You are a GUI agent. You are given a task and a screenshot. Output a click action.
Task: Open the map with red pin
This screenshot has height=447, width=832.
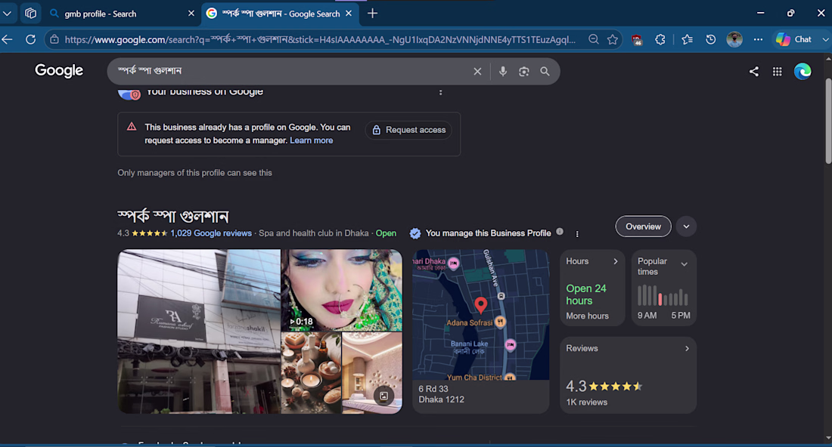pos(481,315)
